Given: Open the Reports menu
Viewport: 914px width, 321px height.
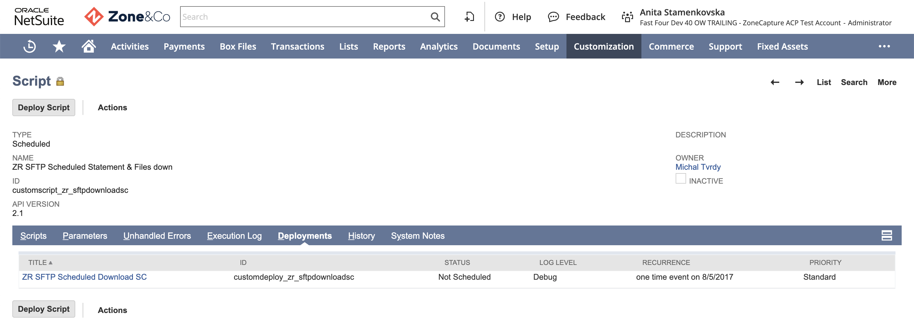Looking at the screenshot, I should 389,47.
